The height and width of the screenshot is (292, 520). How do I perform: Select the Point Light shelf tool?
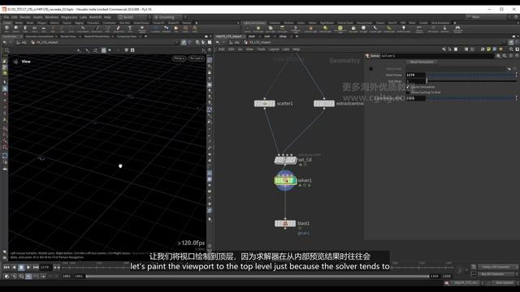258,29
